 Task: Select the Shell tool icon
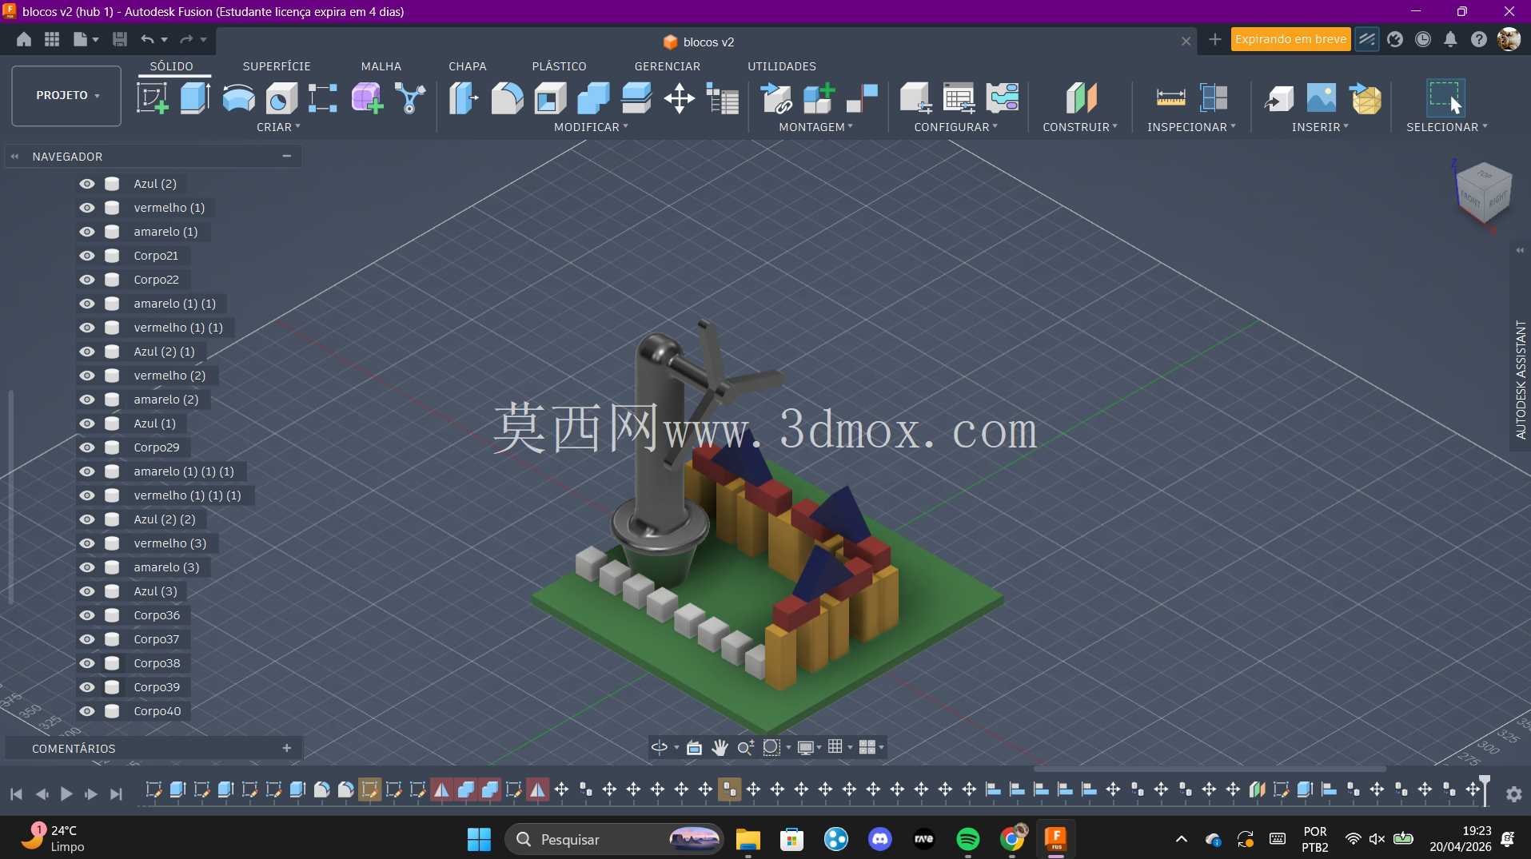pos(550,98)
